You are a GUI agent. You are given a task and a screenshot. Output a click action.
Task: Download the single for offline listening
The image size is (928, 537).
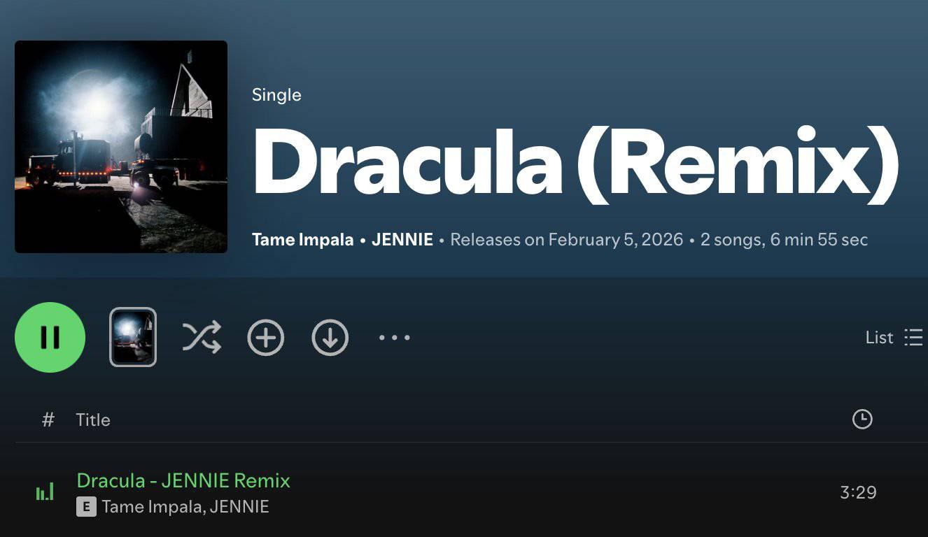click(x=330, y=338)
